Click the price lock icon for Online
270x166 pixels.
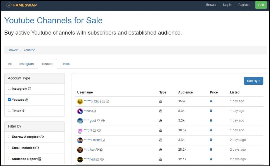coord(211,140)
